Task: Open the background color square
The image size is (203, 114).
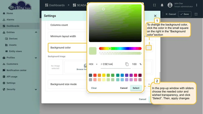Action: (x=149, y=48)
